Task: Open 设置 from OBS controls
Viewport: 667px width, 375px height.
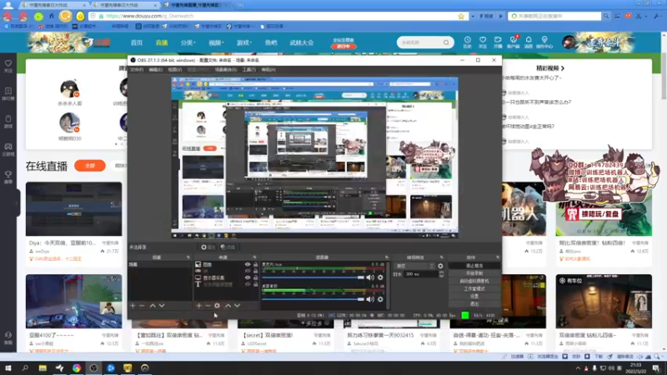Action: [x=474, y=297]
